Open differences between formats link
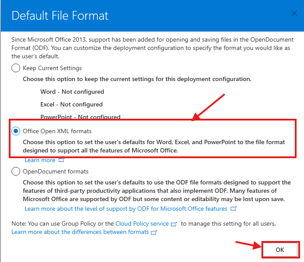 80,232
